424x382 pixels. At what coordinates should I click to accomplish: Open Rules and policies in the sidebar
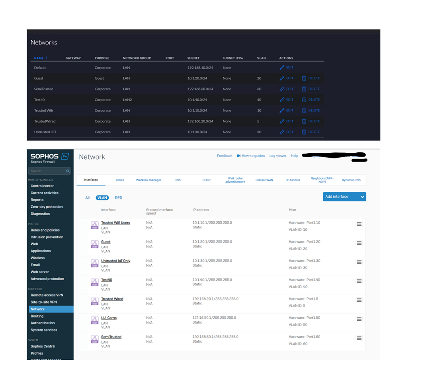pos(45,230)
